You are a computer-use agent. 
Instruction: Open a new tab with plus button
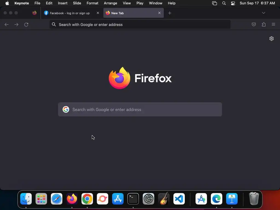click(x=170, y=13)
